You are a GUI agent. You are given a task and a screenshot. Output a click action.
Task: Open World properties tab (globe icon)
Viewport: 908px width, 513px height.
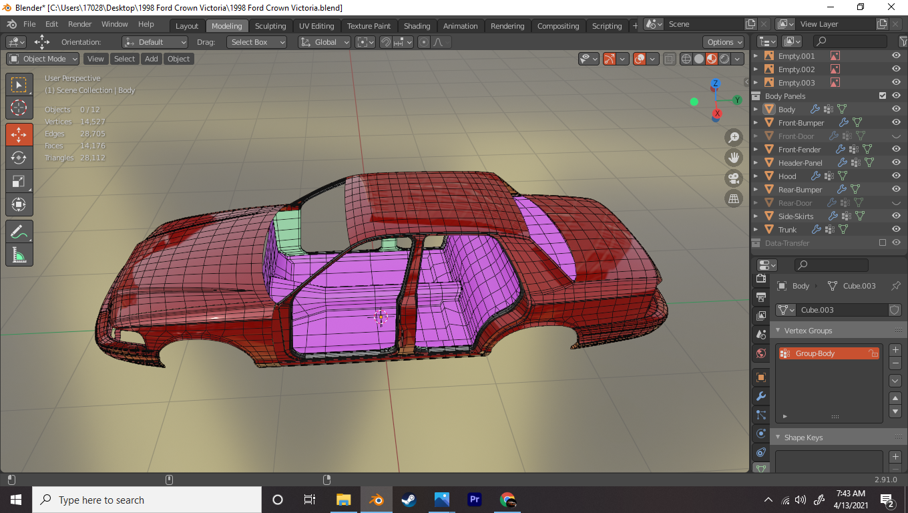[760, 353]
